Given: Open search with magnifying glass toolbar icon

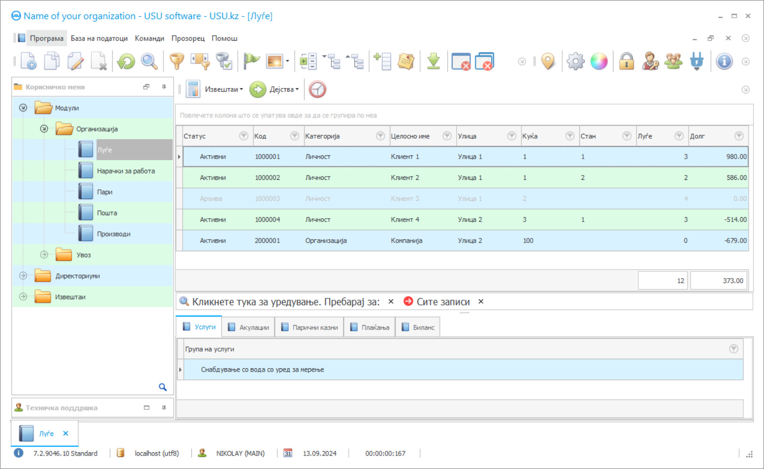Looking at the screenshot, I should point(149,61).
